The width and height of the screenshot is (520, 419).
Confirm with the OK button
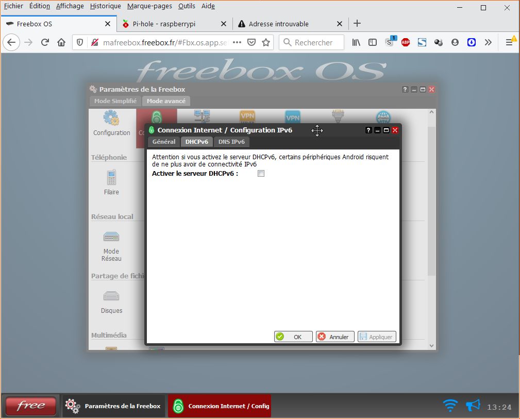click(x=293, y=337)
